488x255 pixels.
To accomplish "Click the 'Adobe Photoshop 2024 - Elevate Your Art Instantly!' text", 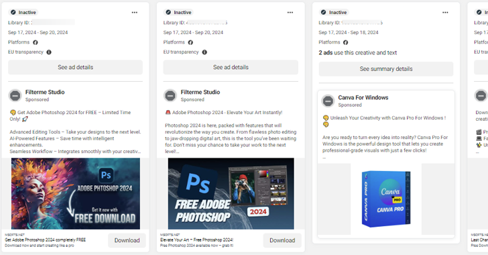I will [224, 113].
